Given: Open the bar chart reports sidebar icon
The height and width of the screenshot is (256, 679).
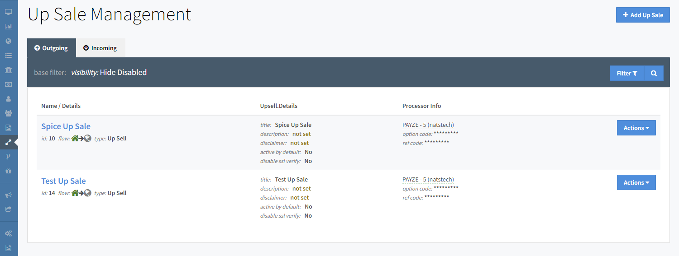Looking at the screenshot, I should coord(8,27).
